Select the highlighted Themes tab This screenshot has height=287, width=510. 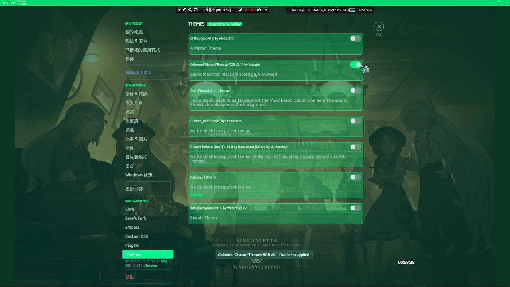point(148,254)
